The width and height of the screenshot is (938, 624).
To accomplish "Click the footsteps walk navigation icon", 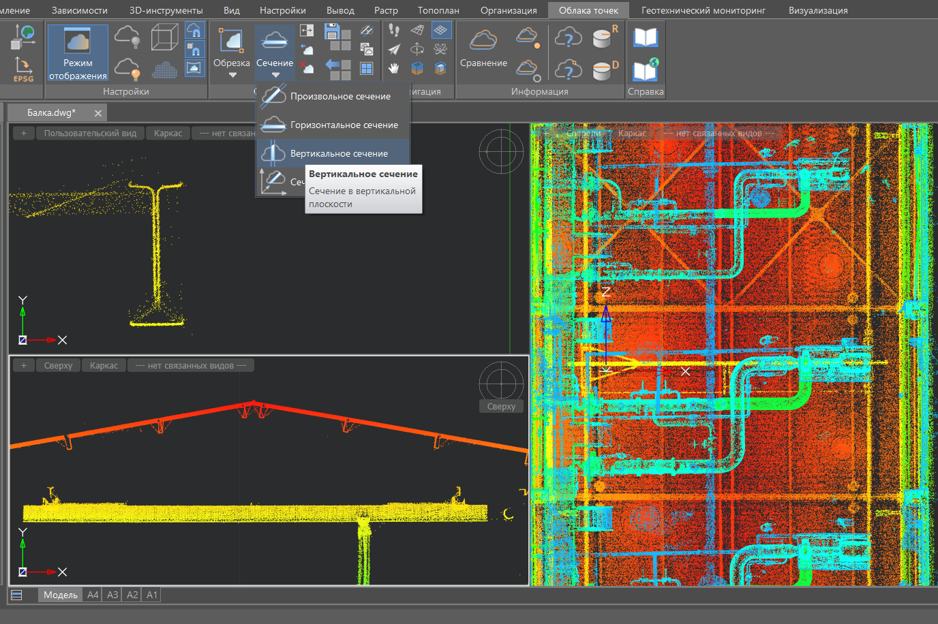I will pos(394,30).
